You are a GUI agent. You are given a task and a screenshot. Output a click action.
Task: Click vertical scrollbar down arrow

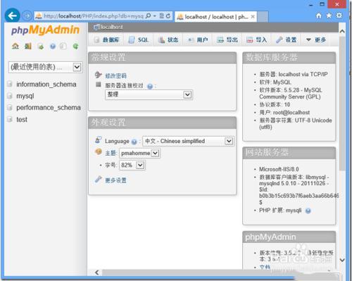[342, 260]
